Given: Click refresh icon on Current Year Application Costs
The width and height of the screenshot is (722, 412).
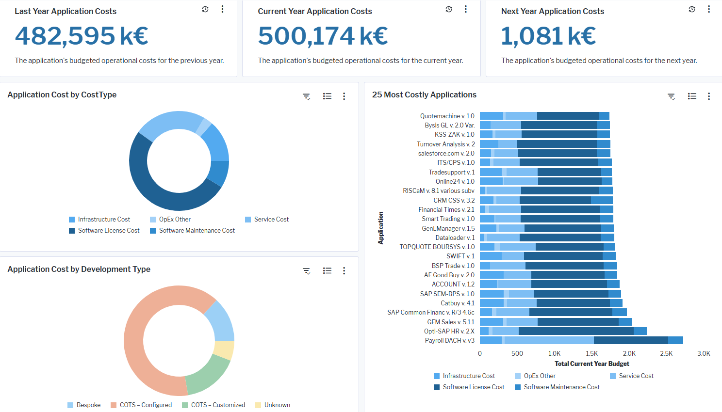Looking at the screenshot, I should point(449,9).
